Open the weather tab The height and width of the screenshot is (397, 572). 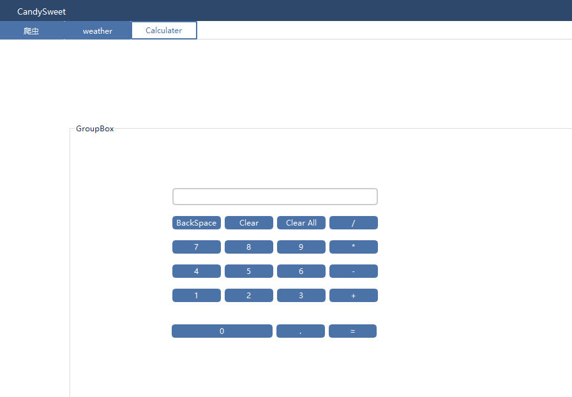98,31
